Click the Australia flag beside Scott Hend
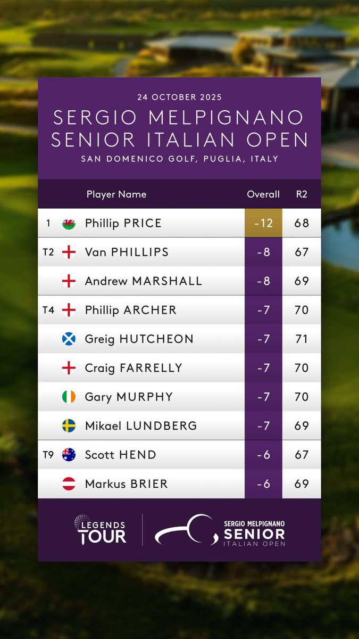 pyautogui.click(x=69, y=455)
